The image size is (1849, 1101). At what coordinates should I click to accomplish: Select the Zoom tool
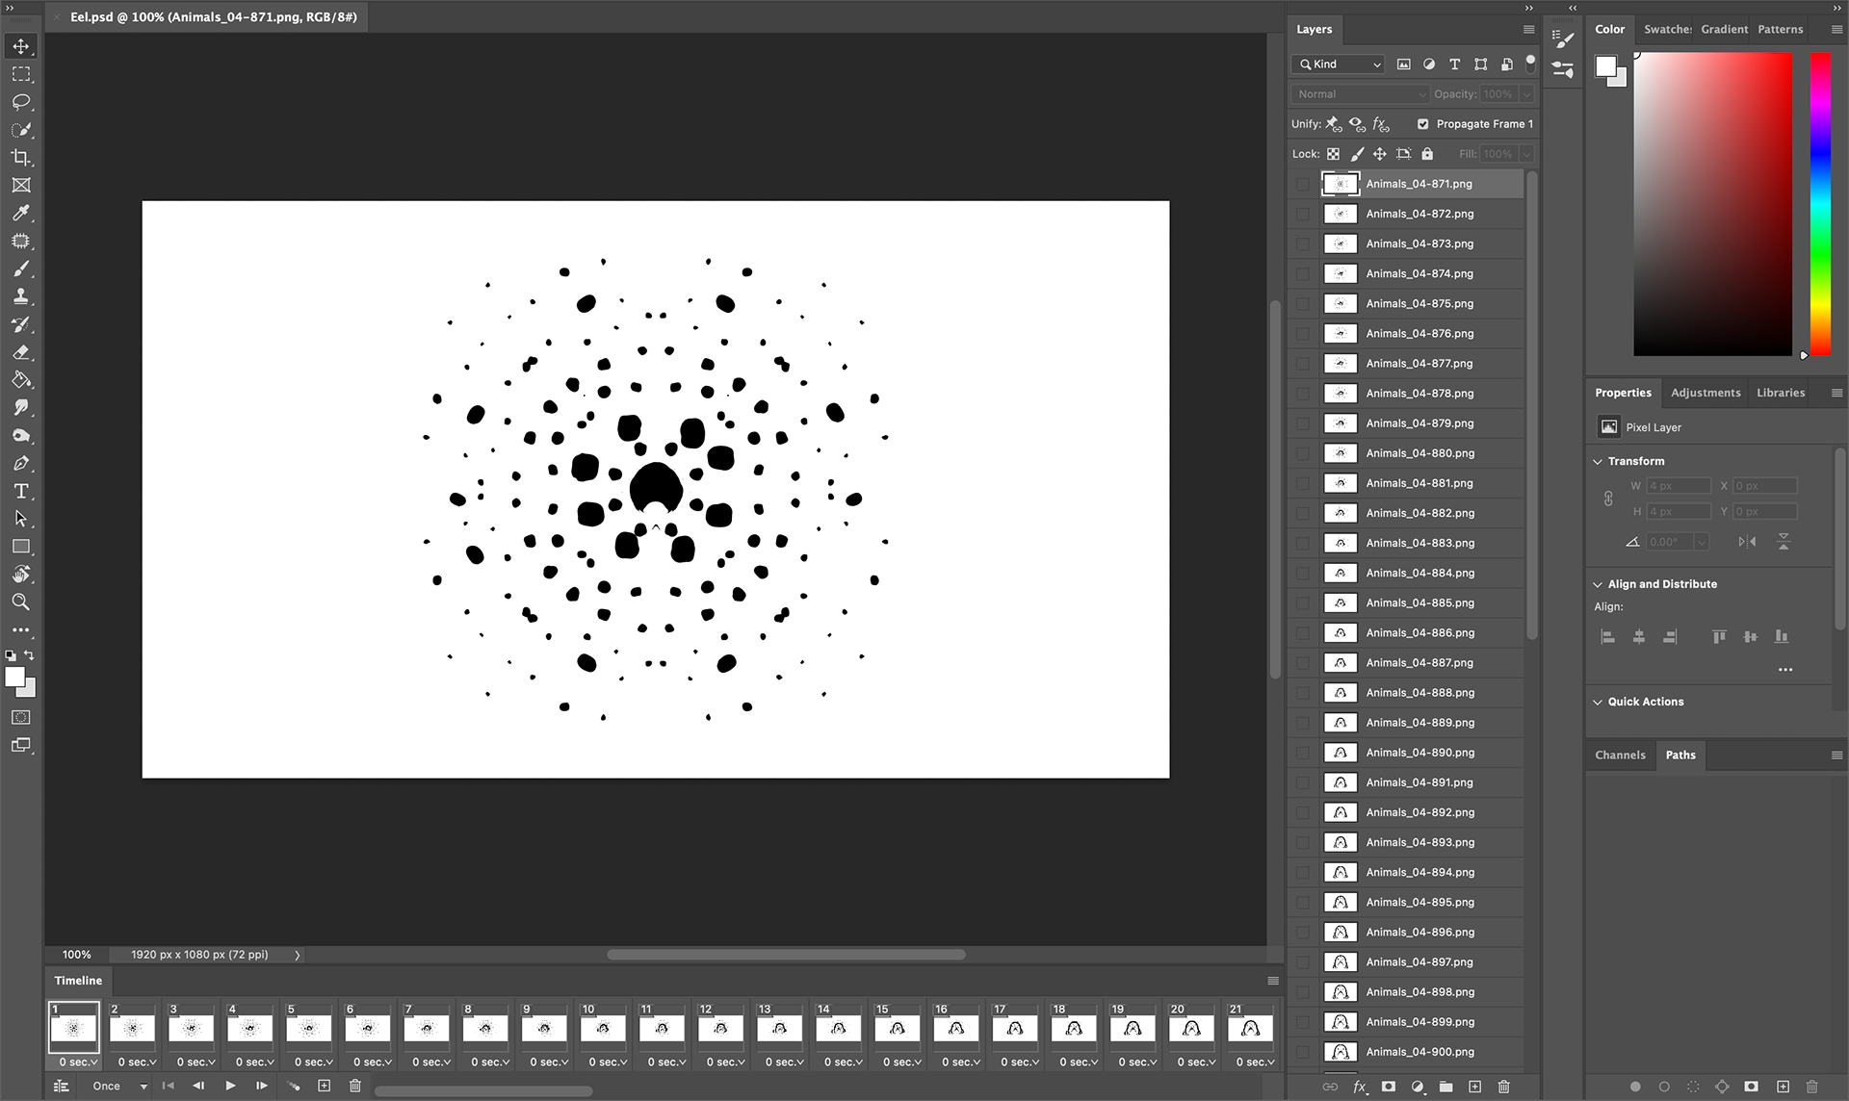pyautogui.click(x=21, y=602)
